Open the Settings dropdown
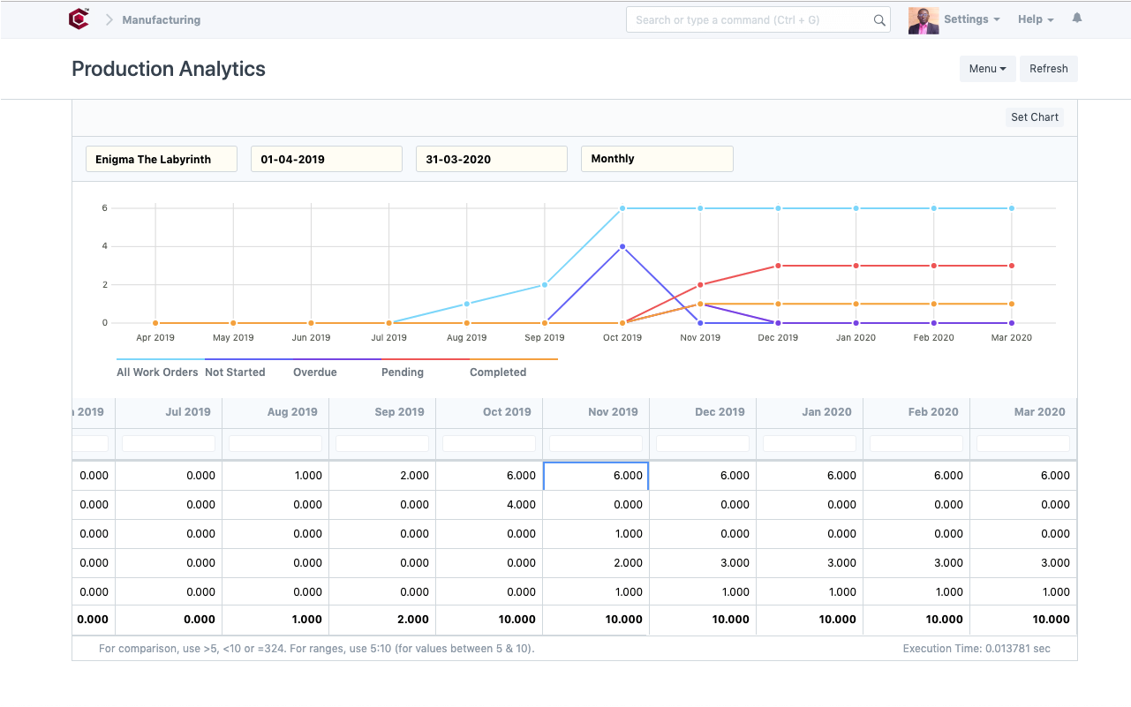Viewport: 1131px width, 707px height. click(x=971, y=19)
